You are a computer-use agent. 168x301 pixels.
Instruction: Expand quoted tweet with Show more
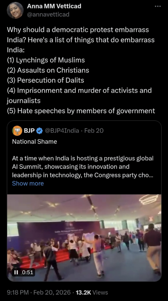[28, 183]
